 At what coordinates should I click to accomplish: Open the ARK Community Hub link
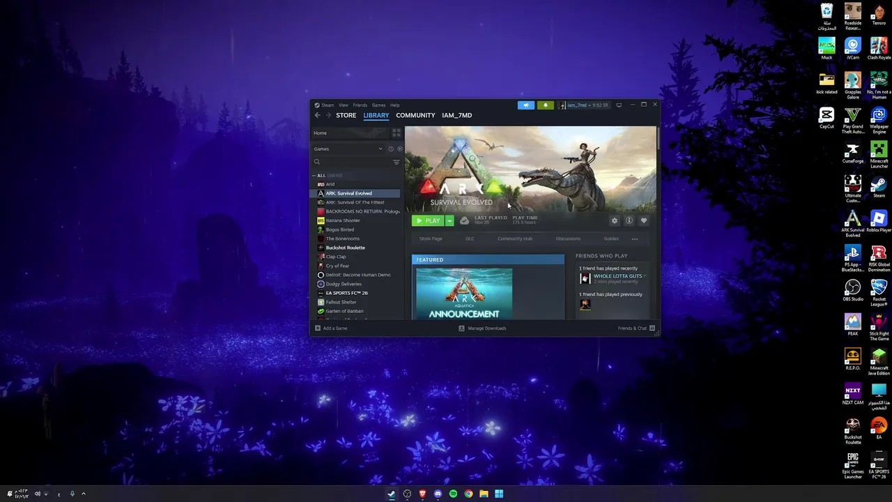pyautogui.click(x=515, y=238)
